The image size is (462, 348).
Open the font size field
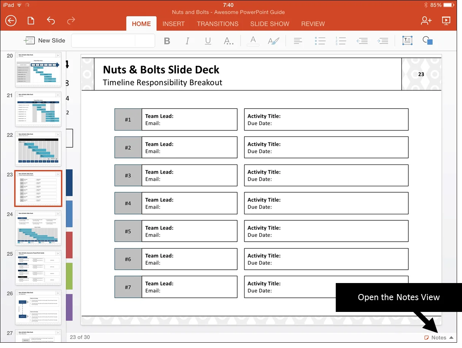click(x=145, y=41)
